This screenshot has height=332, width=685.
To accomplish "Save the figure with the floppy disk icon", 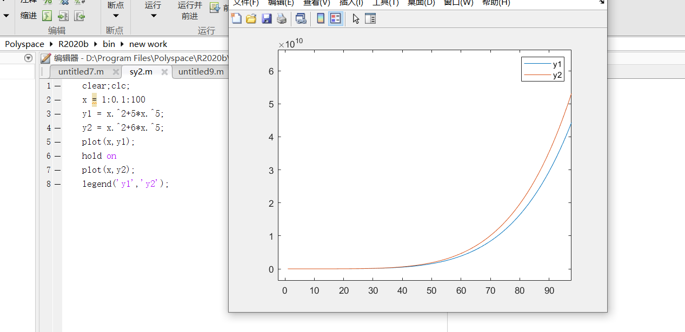I will tap(267, 19).
